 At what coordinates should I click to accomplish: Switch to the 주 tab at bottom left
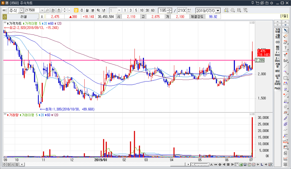click(4, 164)
